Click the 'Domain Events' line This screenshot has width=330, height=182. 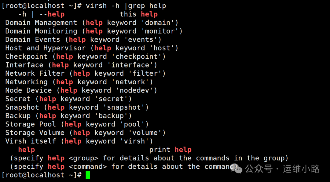(83, 40)
